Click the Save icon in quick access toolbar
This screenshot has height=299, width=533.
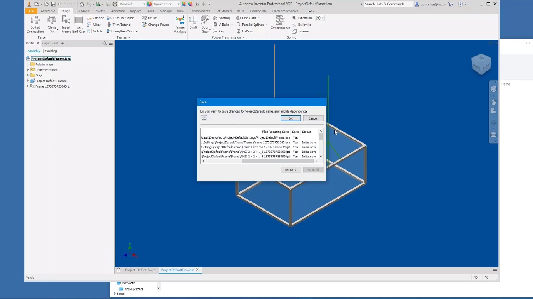click(x=53, y=4)
